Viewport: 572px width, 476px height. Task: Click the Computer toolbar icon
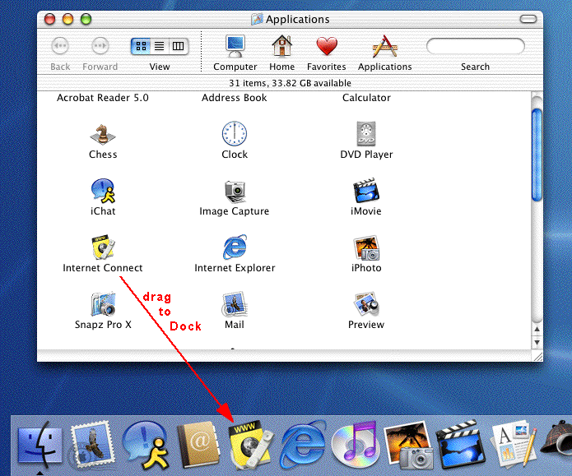235,46
